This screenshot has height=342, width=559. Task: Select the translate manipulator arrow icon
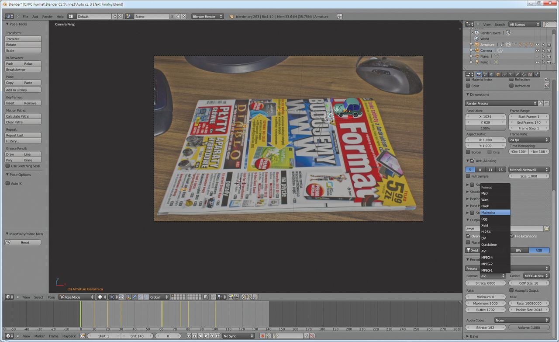click(x=135, y=297)
